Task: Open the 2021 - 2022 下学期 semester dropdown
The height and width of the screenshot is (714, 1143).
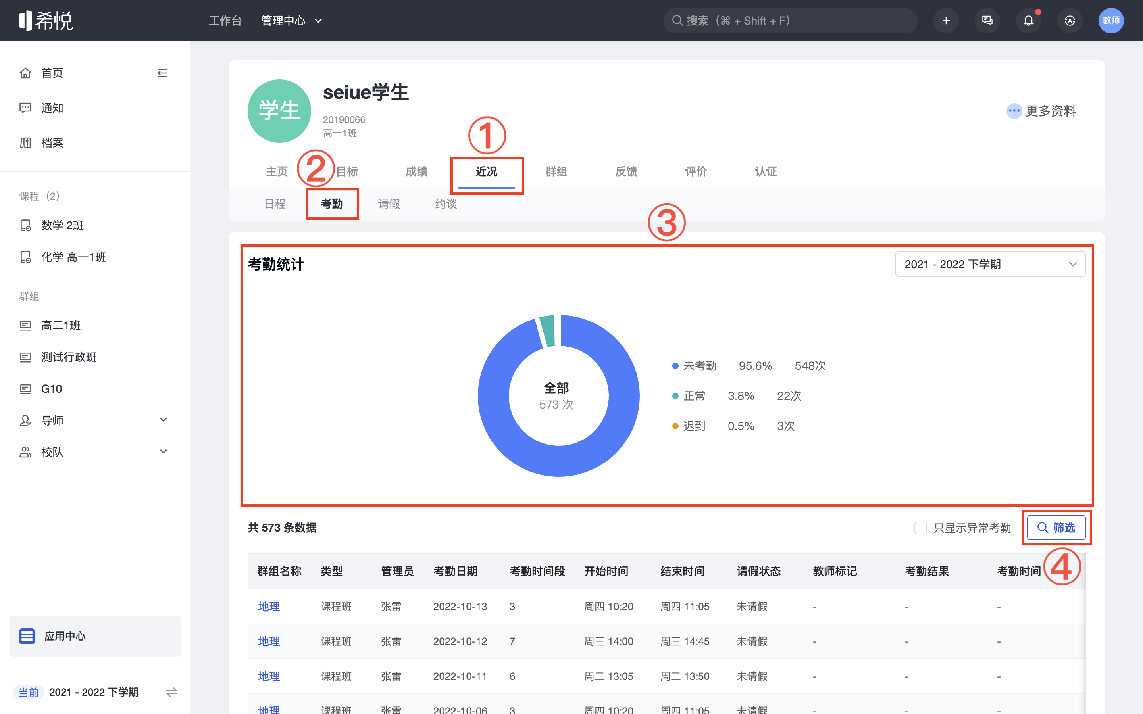Action: (x=991, y=264)
